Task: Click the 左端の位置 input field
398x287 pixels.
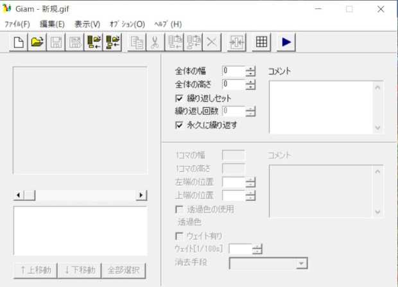Action: coord(234,182)
